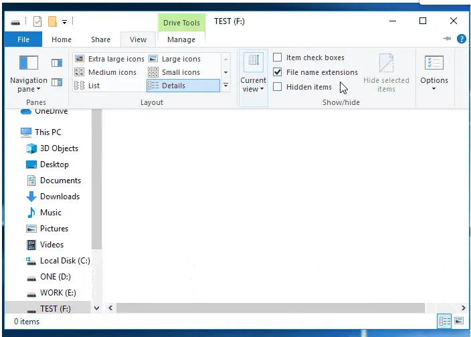Uncheck File name extensions

(x=278, y=72)
